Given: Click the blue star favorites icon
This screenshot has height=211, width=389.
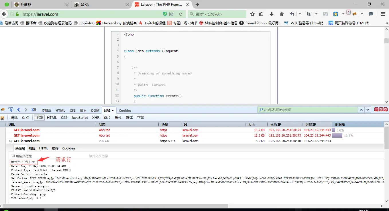Looking at the screenshot, I should (336, 14).
